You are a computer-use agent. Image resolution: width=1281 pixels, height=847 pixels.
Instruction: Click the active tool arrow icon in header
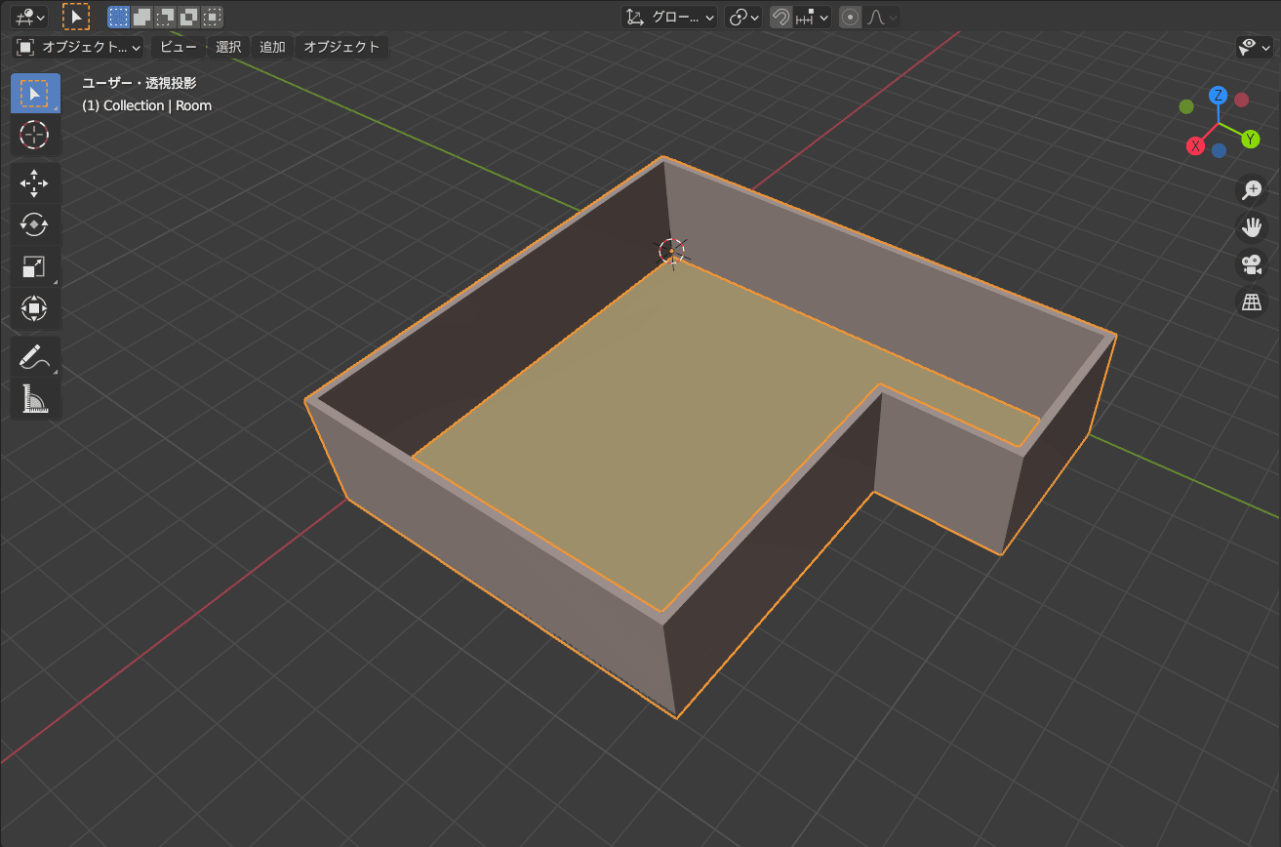(76, 17)
